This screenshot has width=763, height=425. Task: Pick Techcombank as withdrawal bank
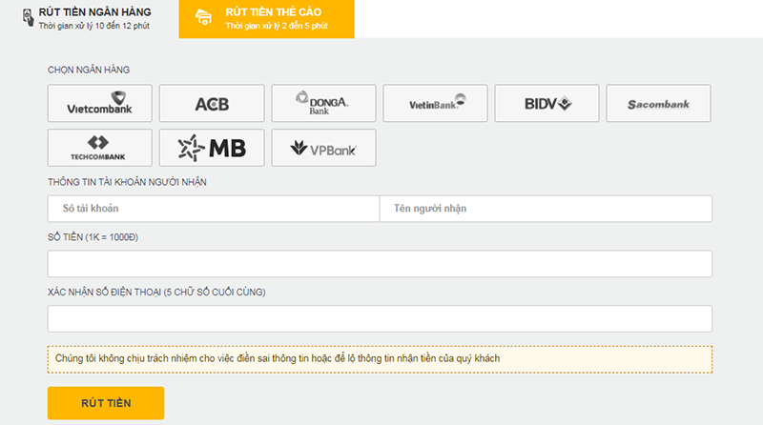coord(100,148)
